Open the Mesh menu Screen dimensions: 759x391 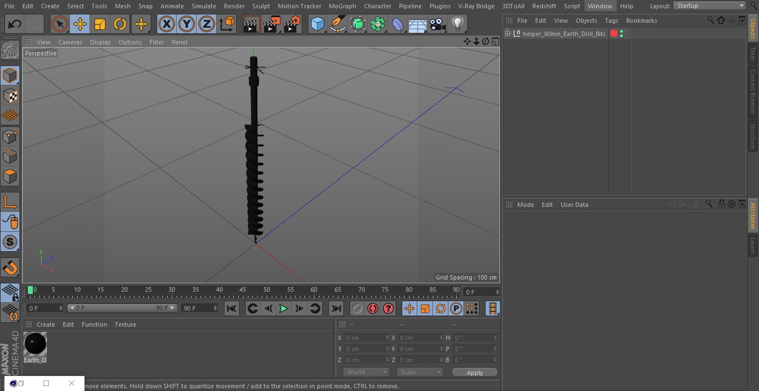pyautogui.click(x=122, y=6)
